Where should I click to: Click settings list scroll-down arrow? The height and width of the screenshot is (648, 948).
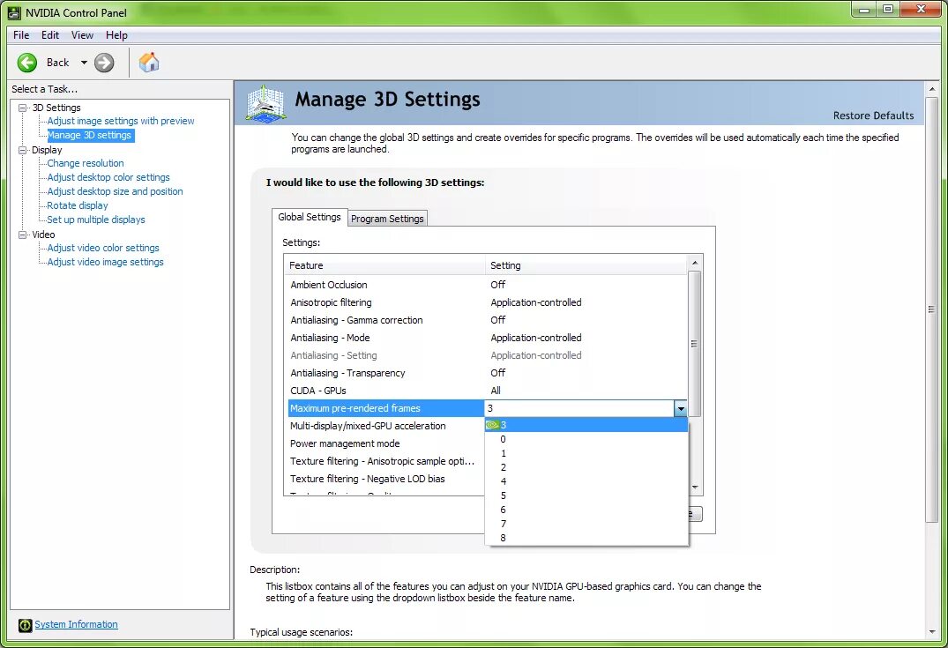695,488
